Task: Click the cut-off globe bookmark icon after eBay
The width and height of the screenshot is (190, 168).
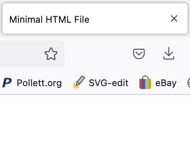Action: tap(188, 83)
